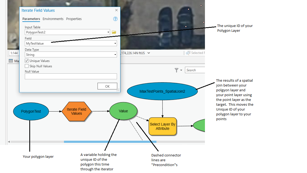Select the Select Layer By Attribute tool node

coord(163,126)
